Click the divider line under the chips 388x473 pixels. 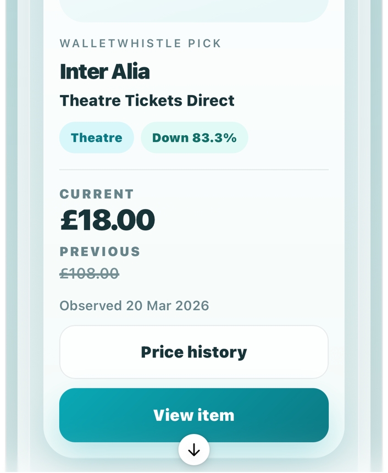(194, 170)
